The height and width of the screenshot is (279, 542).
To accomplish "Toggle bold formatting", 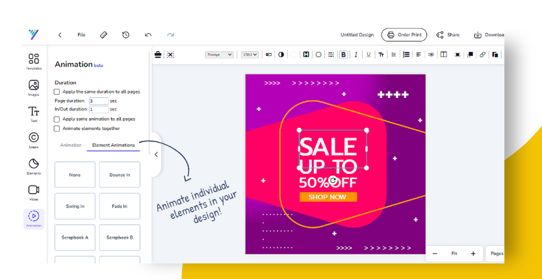I will click(x=344, y=55).
